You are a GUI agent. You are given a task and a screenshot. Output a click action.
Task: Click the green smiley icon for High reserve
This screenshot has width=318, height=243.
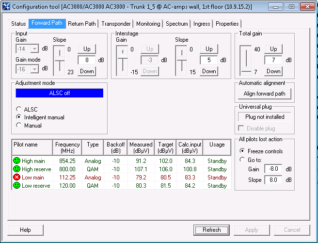(16, 169)
